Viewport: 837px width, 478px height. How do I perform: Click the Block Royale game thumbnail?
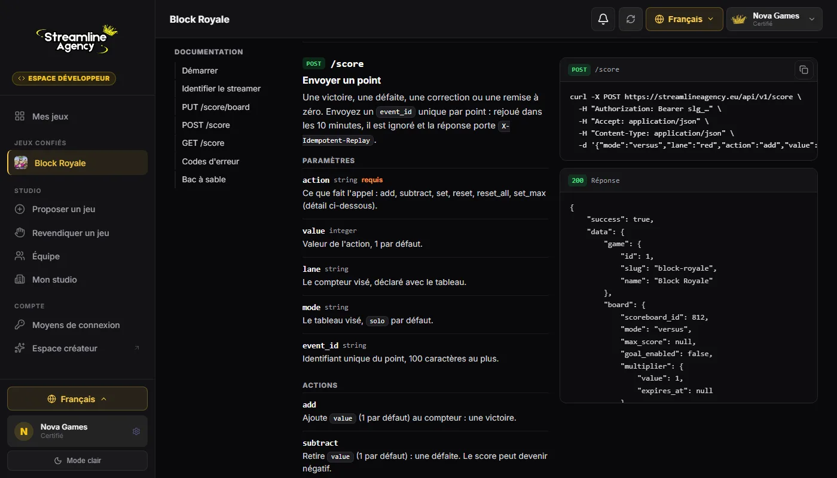coord(21,163)
